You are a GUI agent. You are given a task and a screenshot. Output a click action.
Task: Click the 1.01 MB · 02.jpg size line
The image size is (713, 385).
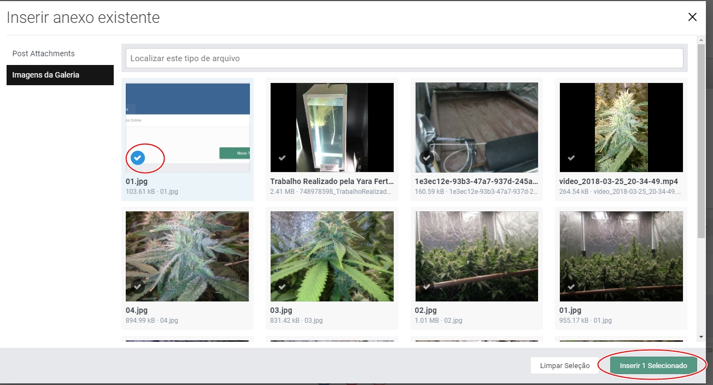pos(439,321)
